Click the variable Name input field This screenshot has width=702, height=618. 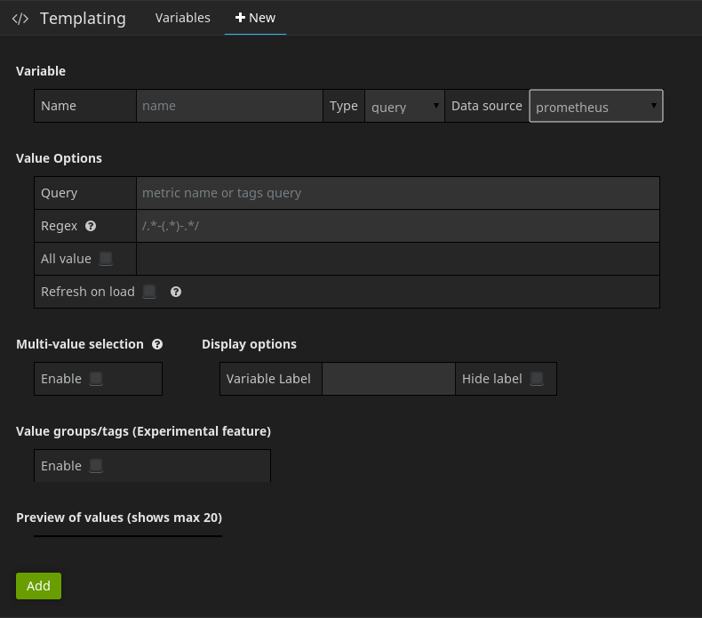click(x=229, y=106)
